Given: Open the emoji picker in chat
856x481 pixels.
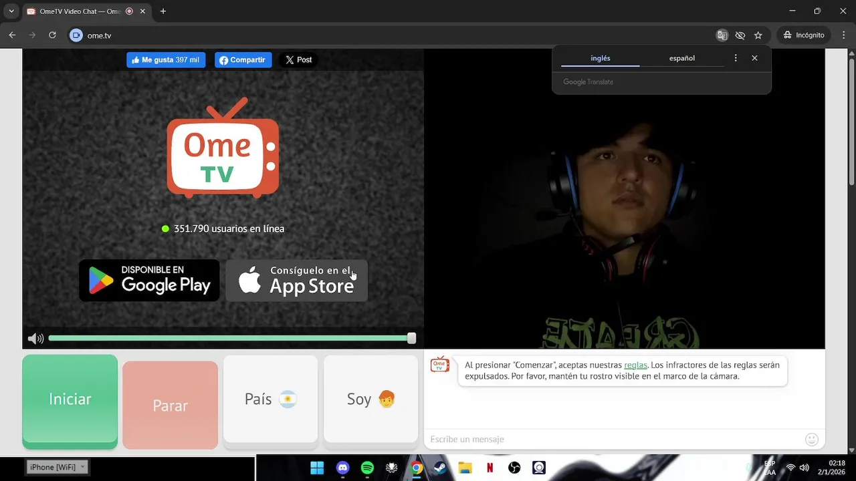Looking at the screenshot, I should tap(812, 439).
